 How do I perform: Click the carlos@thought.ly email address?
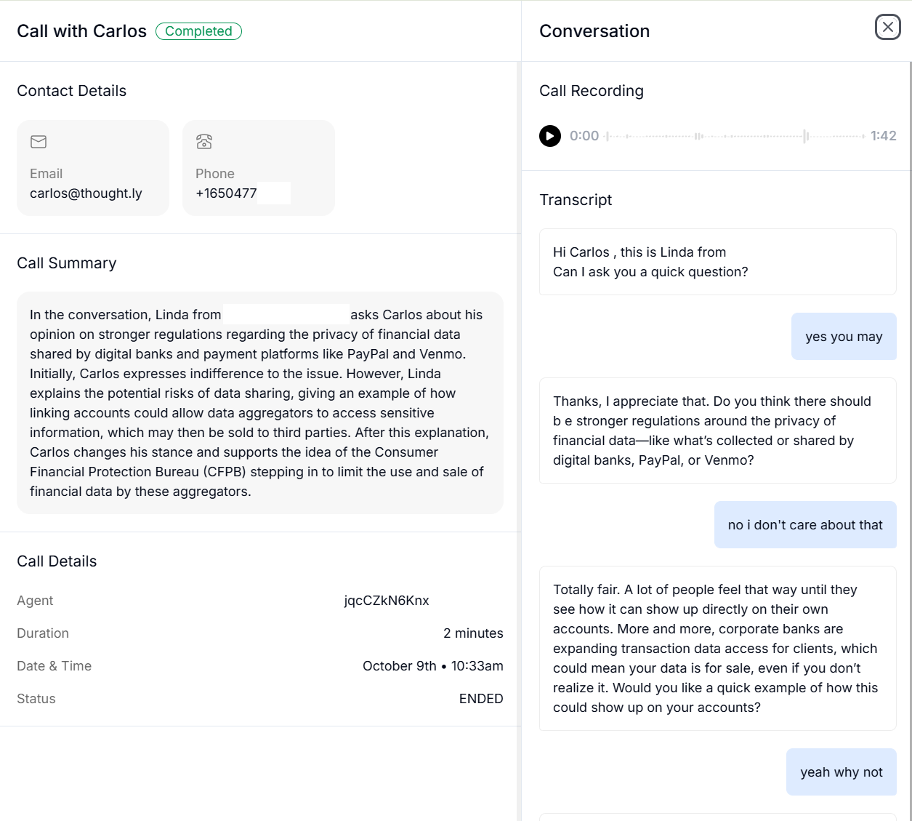(x=86, y=193)
